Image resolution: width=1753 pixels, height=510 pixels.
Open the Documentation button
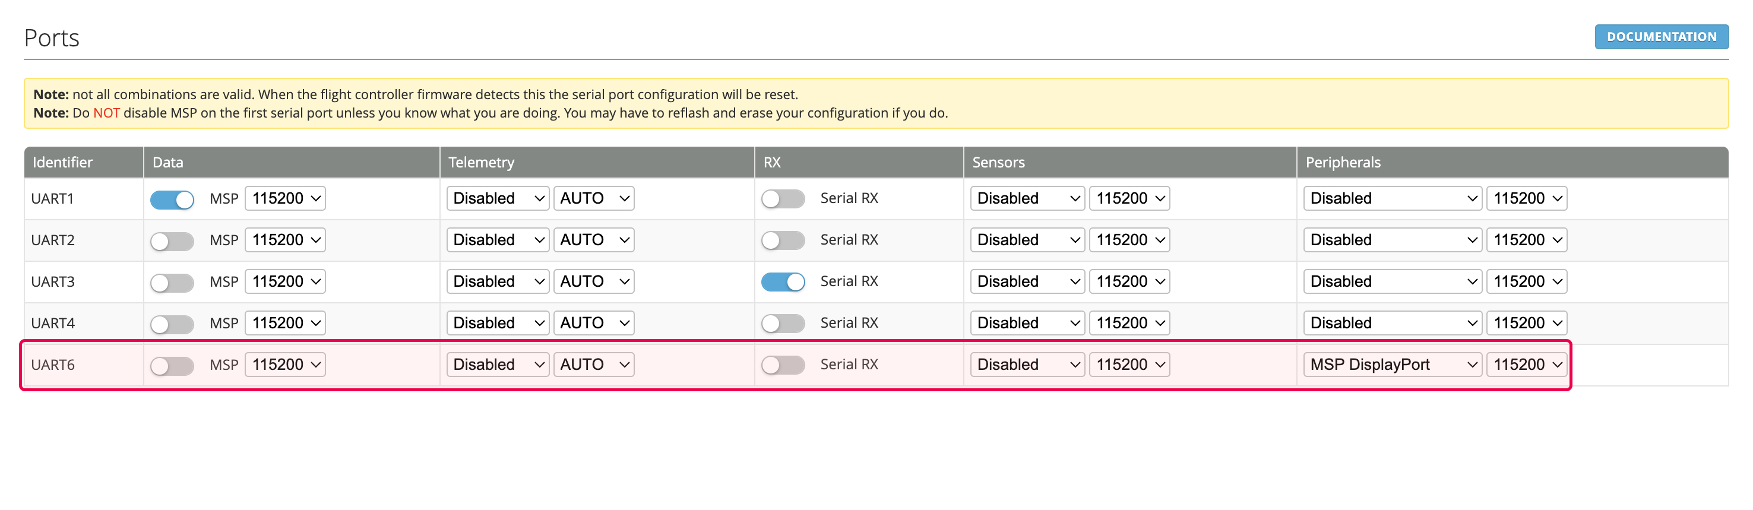[1660, 37]
